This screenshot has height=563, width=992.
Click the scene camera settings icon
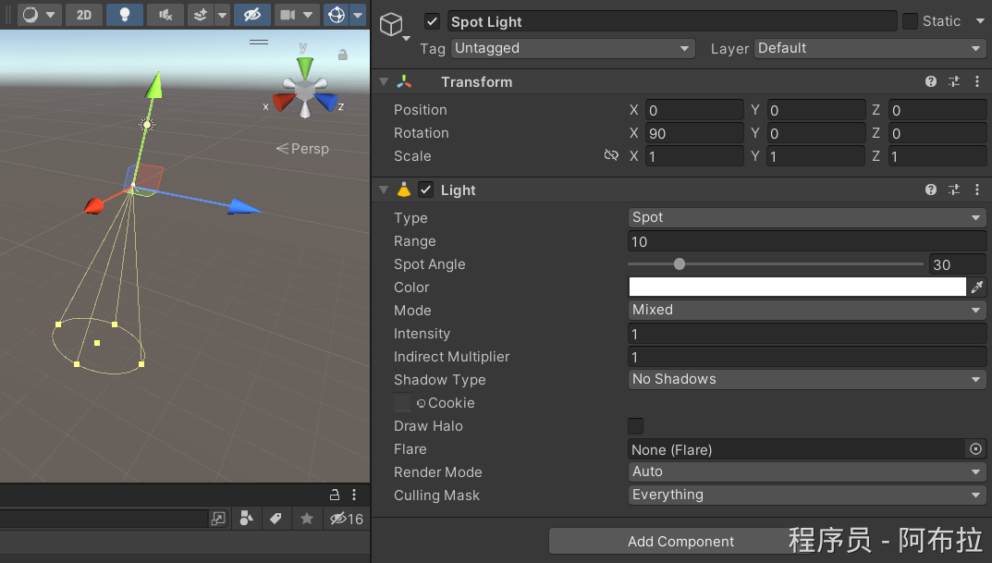coord(288,15)
